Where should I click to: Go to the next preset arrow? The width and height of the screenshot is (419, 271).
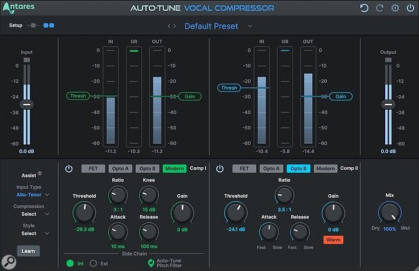click(x=175, y=26)
